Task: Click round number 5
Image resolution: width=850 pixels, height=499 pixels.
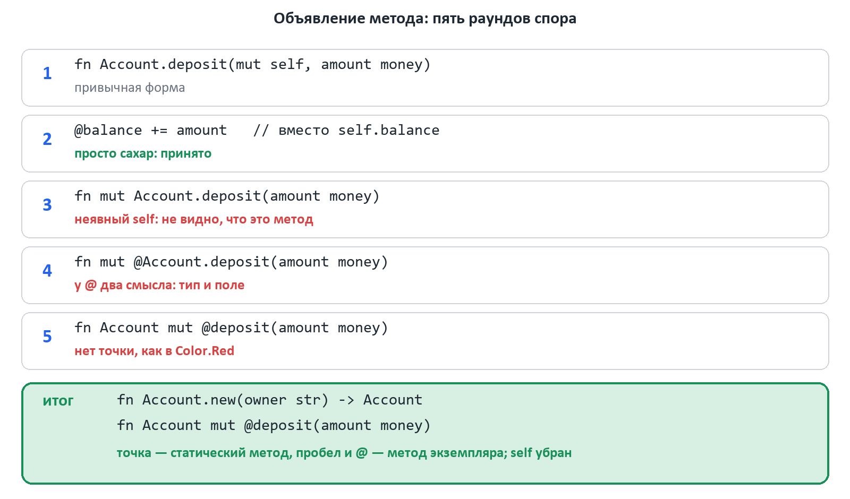Action: pyautogui.click(x=47, y=337)
